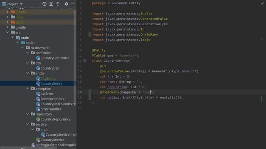266x149 pixels.
Task: Click the gutter icon on line 12
Action: [x=85, y=60]
